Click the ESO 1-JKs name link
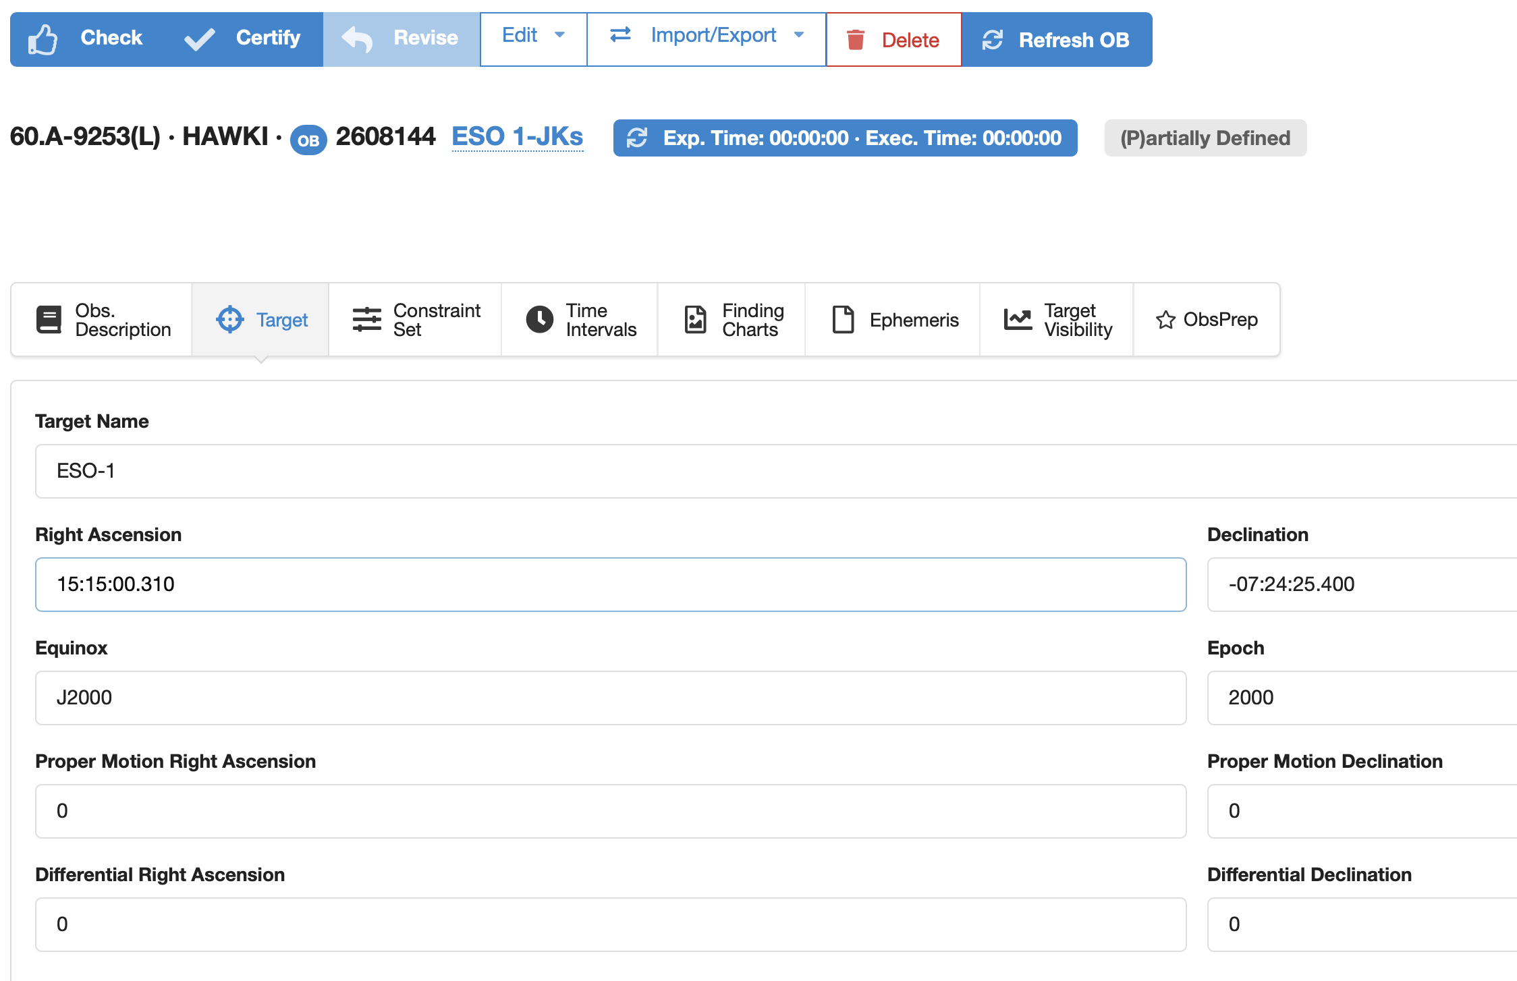Screen dimensions: 1517x981 pyautogui.click(x=517, y=137)
